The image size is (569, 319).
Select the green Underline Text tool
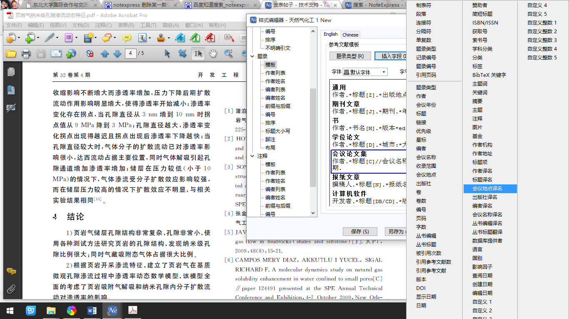pos(195,38)
